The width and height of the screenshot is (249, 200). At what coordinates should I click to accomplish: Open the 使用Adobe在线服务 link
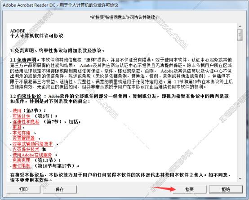click(32, 155)
